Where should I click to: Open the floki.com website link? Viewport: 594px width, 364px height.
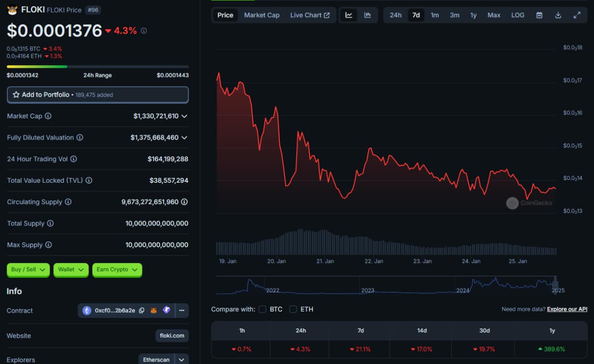point(172,336)
